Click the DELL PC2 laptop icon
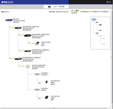The height and width of the screenshot is (109, 113). tap(37, 43)
